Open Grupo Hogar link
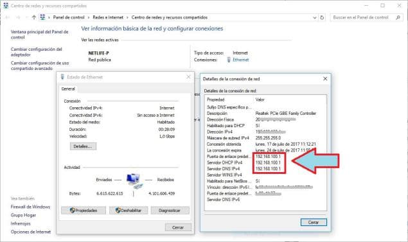Viewport: 408px width, 242px height. [x=23, y=215]
